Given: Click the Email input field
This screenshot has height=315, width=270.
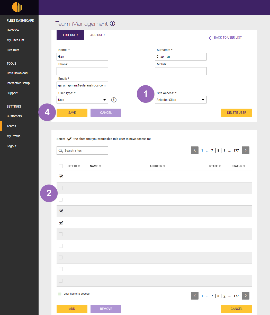Looking at the screenshot, I should (x=82, y=85).
